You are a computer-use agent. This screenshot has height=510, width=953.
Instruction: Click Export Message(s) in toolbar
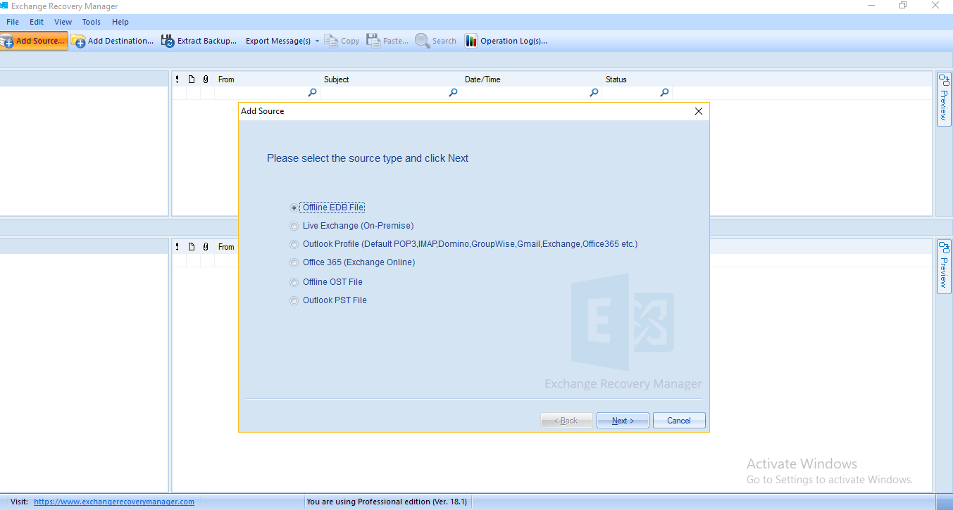coord(278,41)
